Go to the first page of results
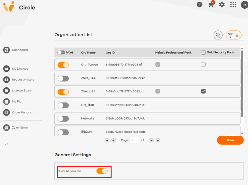 tap(107, 140)
